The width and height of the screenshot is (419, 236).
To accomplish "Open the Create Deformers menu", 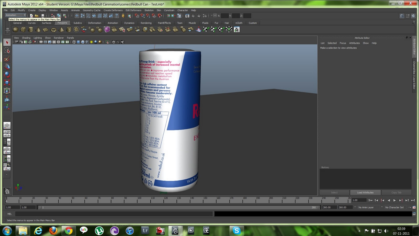I will click(113, 10).
